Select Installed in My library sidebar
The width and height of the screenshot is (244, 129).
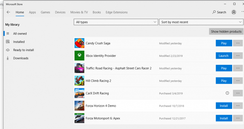[19, 42]
